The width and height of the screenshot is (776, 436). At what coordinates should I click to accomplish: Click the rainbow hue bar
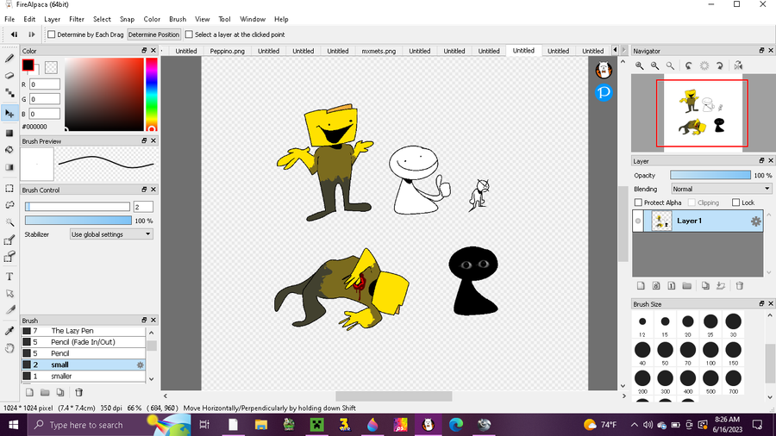pyautogui.click(x=152, y=94)
